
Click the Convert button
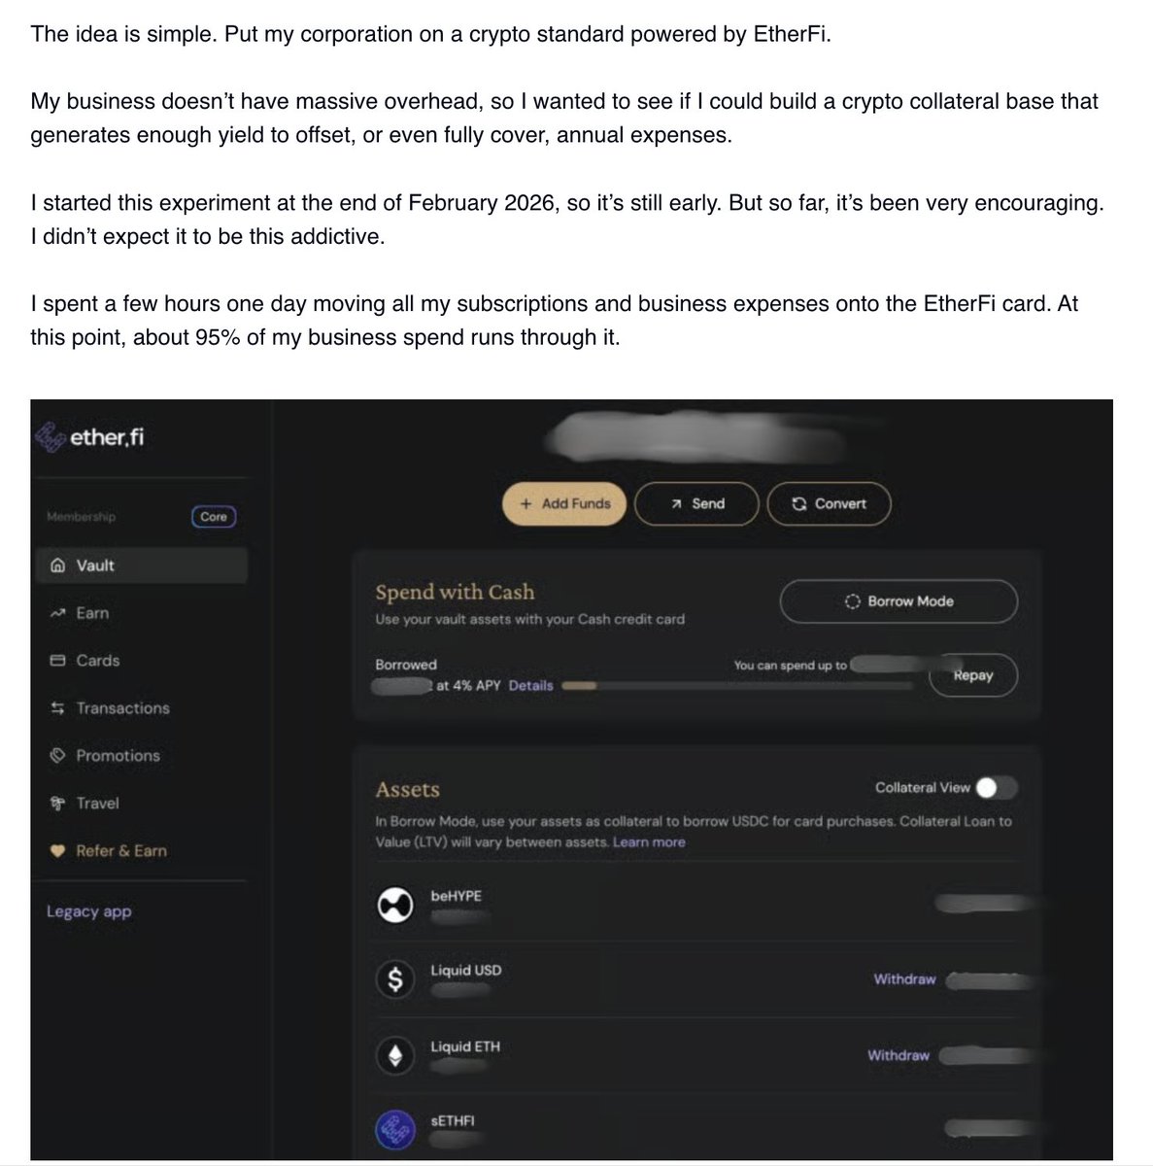(829, 503)
